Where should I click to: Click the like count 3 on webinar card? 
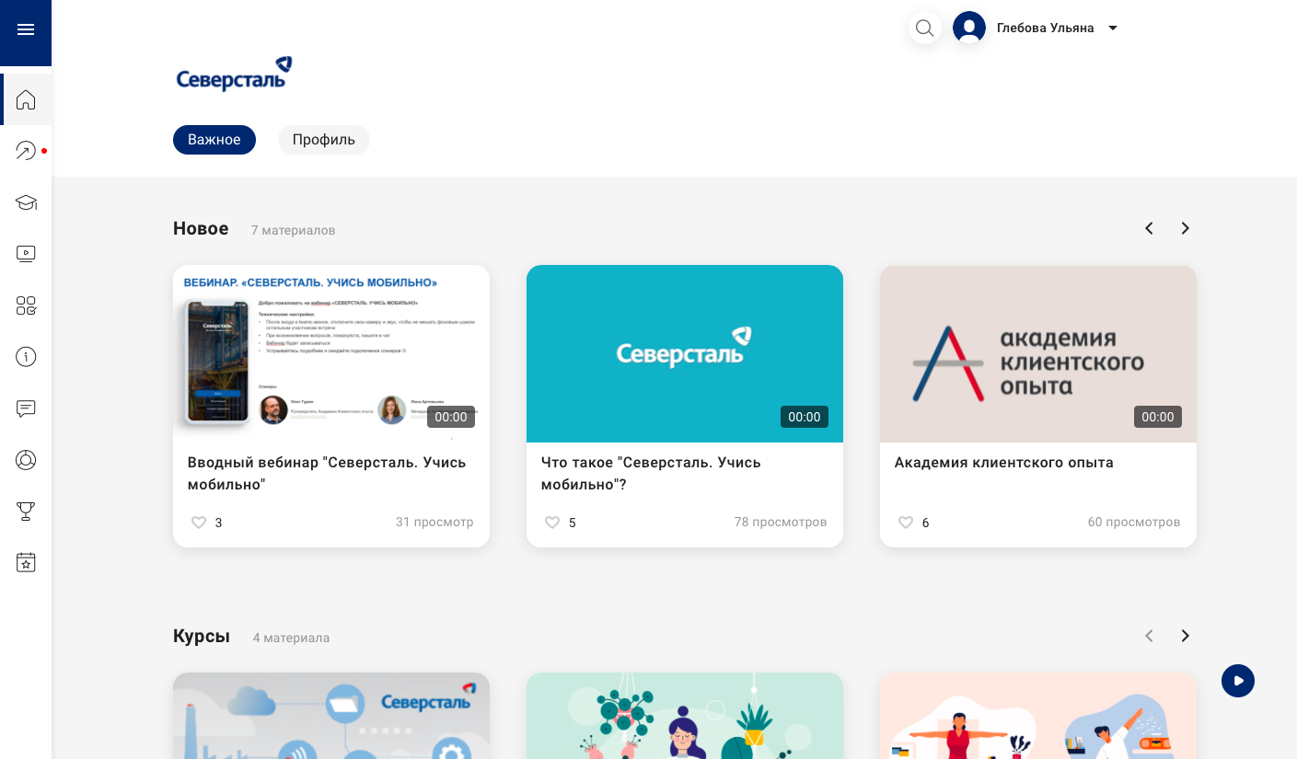(x=219, y=523)
